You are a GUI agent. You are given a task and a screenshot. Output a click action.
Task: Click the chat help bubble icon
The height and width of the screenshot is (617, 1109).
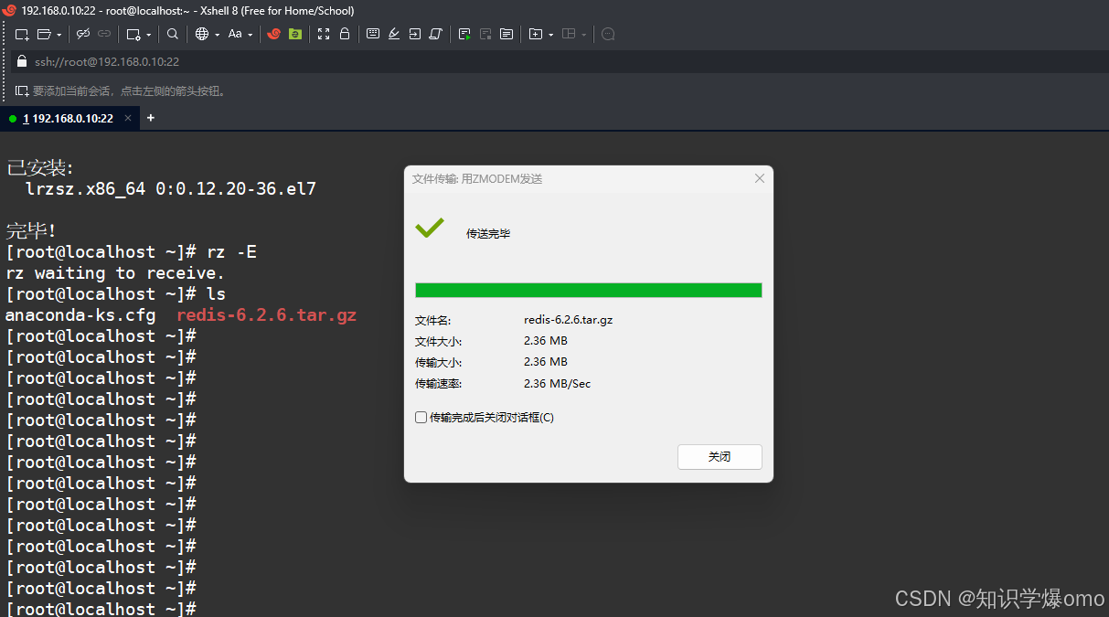pos(608,34)
